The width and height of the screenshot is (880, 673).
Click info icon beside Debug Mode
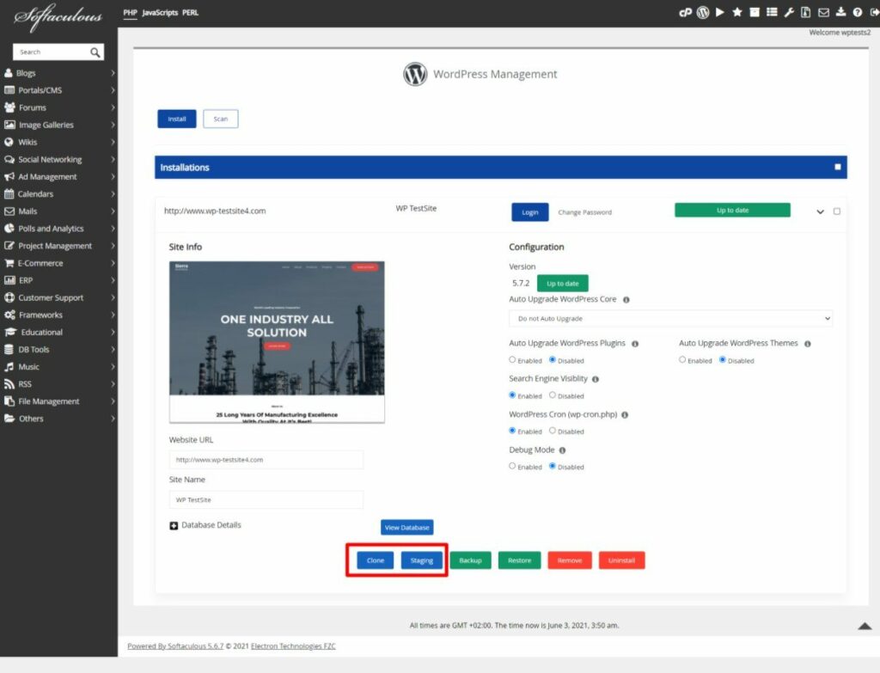(x=562, y=450)
